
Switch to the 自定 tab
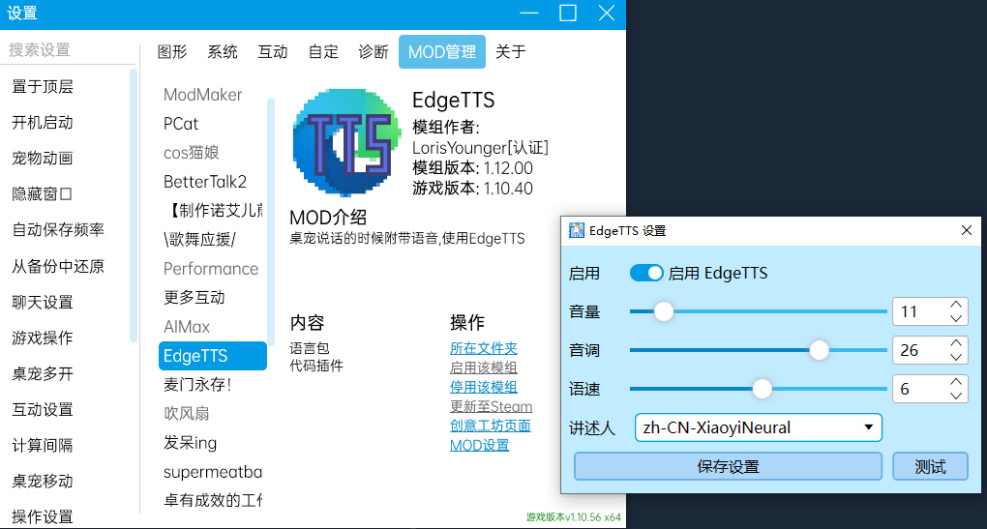323,51
